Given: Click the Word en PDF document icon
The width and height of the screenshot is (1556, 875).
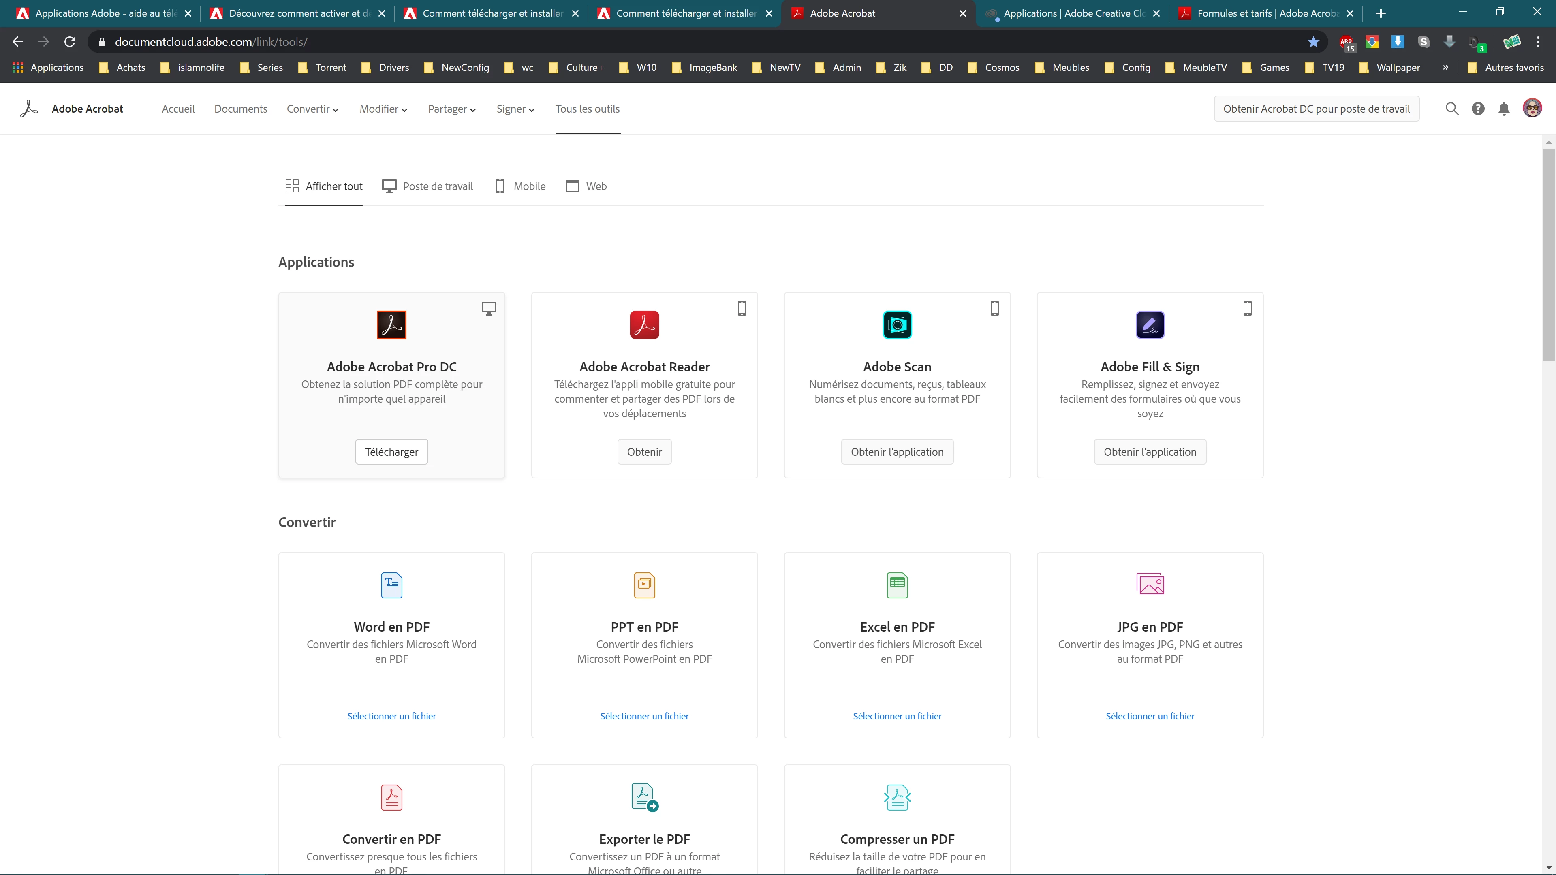Looking at the screenshot, I should point(391,585).
